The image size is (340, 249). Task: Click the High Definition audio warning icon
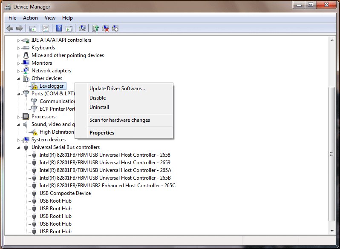point(34,132)
